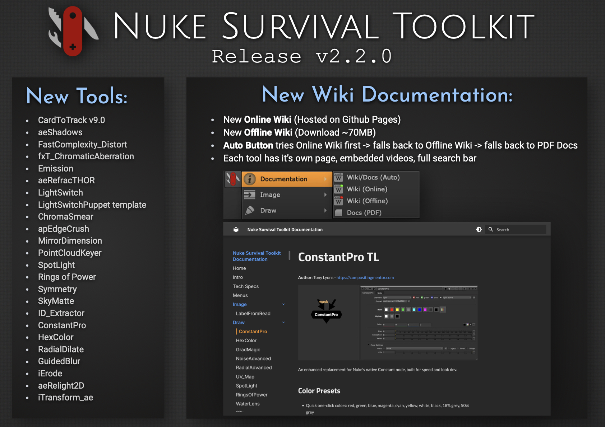The height and width of the screenshot is (427, 605).
Task: Select Wiki/Docs (Auto) menu entry
Action: pyautogui.click(x=373, y=177)
